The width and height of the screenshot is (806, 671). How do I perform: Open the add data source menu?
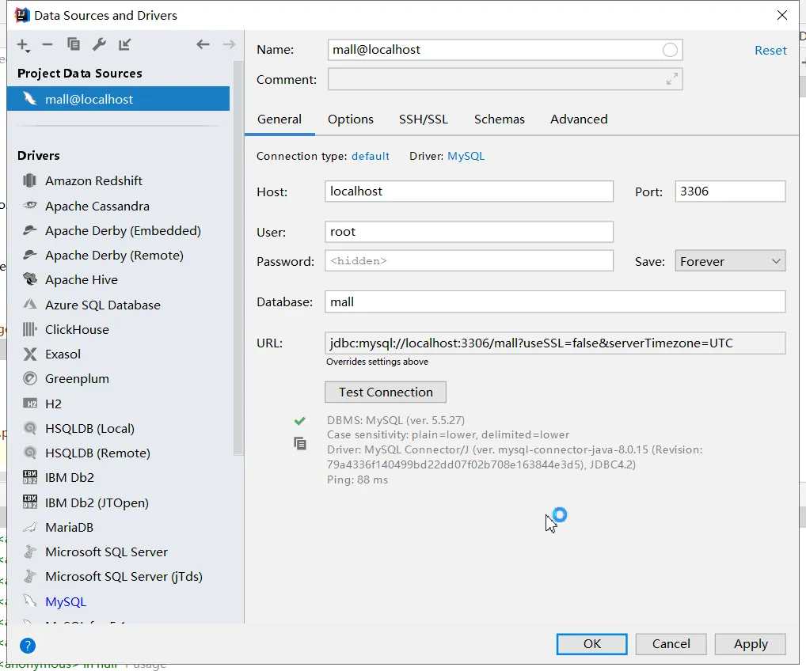[x=23, y=45]
